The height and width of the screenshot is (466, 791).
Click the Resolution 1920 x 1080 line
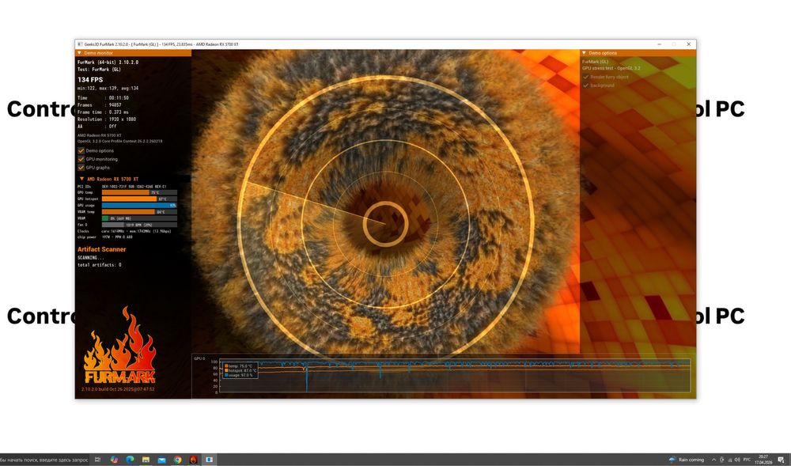pos(107,119)
